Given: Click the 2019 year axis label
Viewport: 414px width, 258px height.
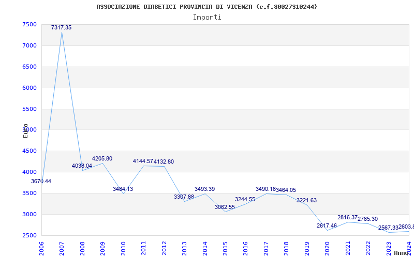Looking at the screenshot, I should (x=307, y=248).
